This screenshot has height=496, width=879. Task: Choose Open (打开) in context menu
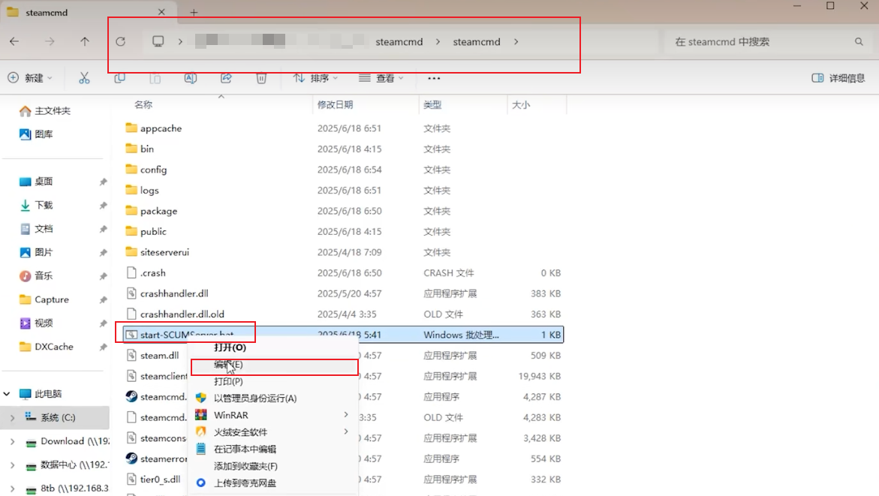(x=273, y=347)
